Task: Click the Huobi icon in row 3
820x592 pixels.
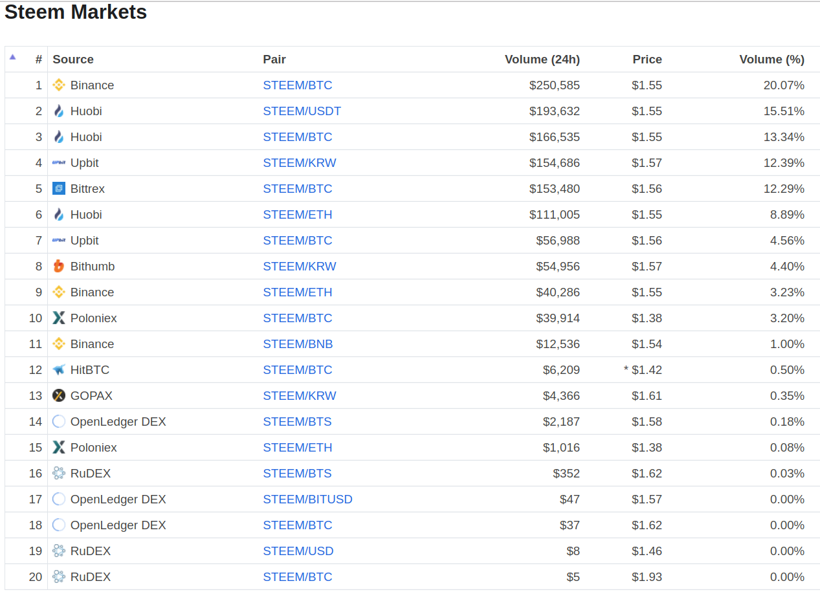Action: tap(59, 137)
